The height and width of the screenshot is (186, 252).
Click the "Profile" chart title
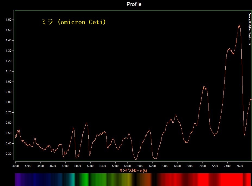point(134,4)
